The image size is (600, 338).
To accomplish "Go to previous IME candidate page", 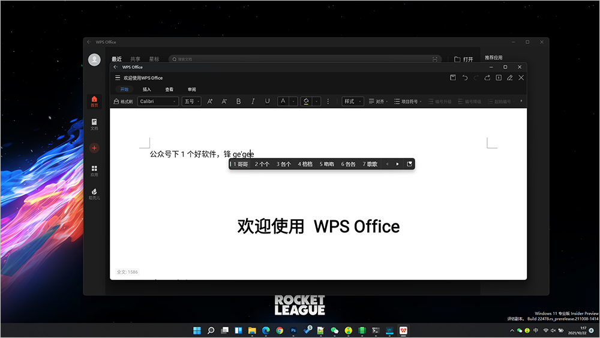I will click(x=387, y=164).
